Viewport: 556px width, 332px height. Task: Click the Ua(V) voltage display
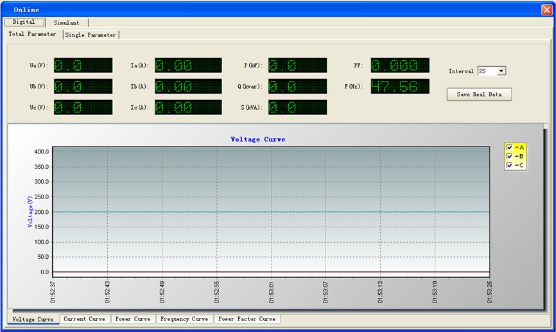83,66
